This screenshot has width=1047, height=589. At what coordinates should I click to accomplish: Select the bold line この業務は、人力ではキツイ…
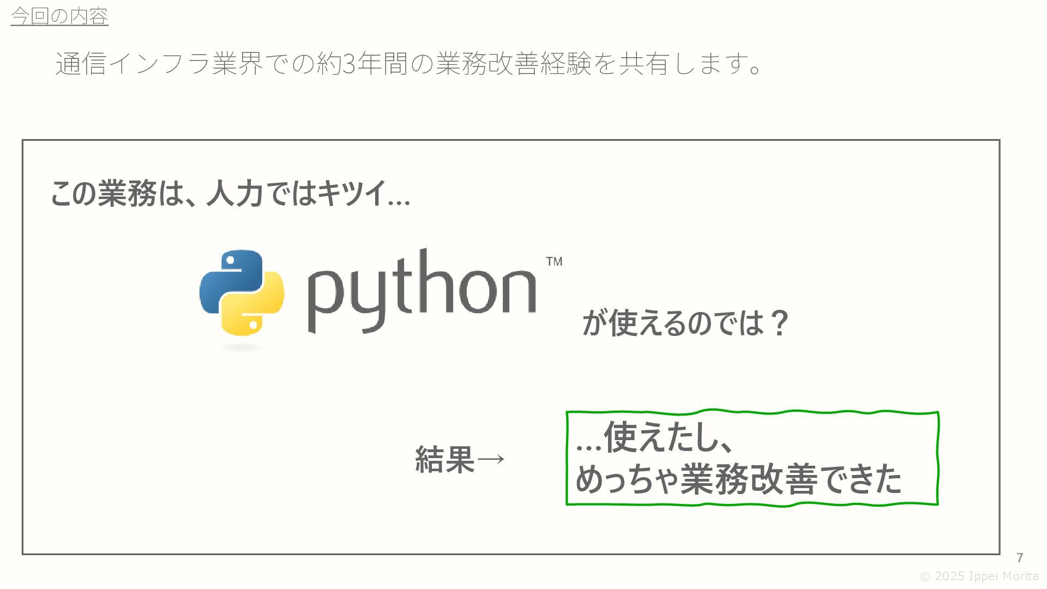click(230, 194)
